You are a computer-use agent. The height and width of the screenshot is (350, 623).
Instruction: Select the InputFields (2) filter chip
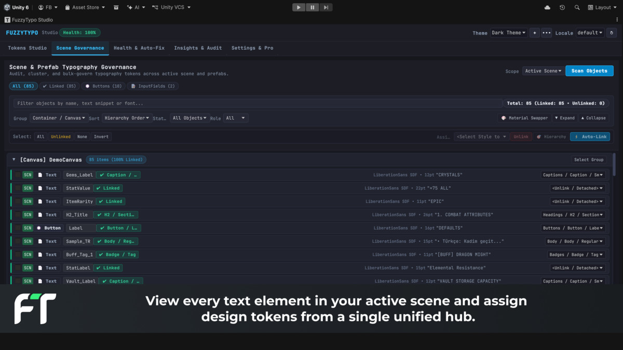point(153,86)
